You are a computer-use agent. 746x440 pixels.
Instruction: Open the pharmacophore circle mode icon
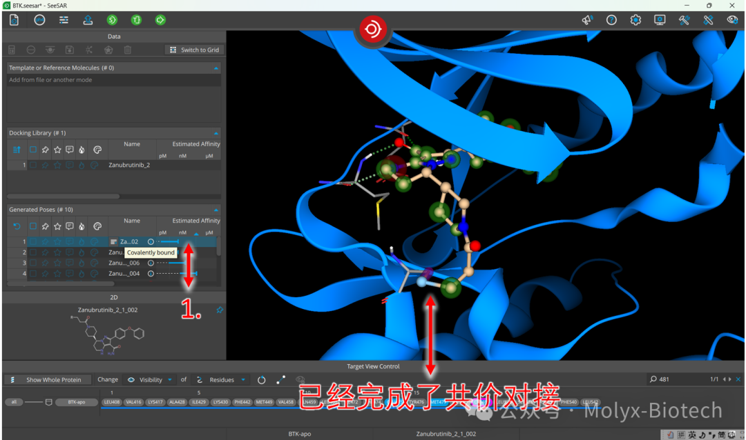click(39, 20)
